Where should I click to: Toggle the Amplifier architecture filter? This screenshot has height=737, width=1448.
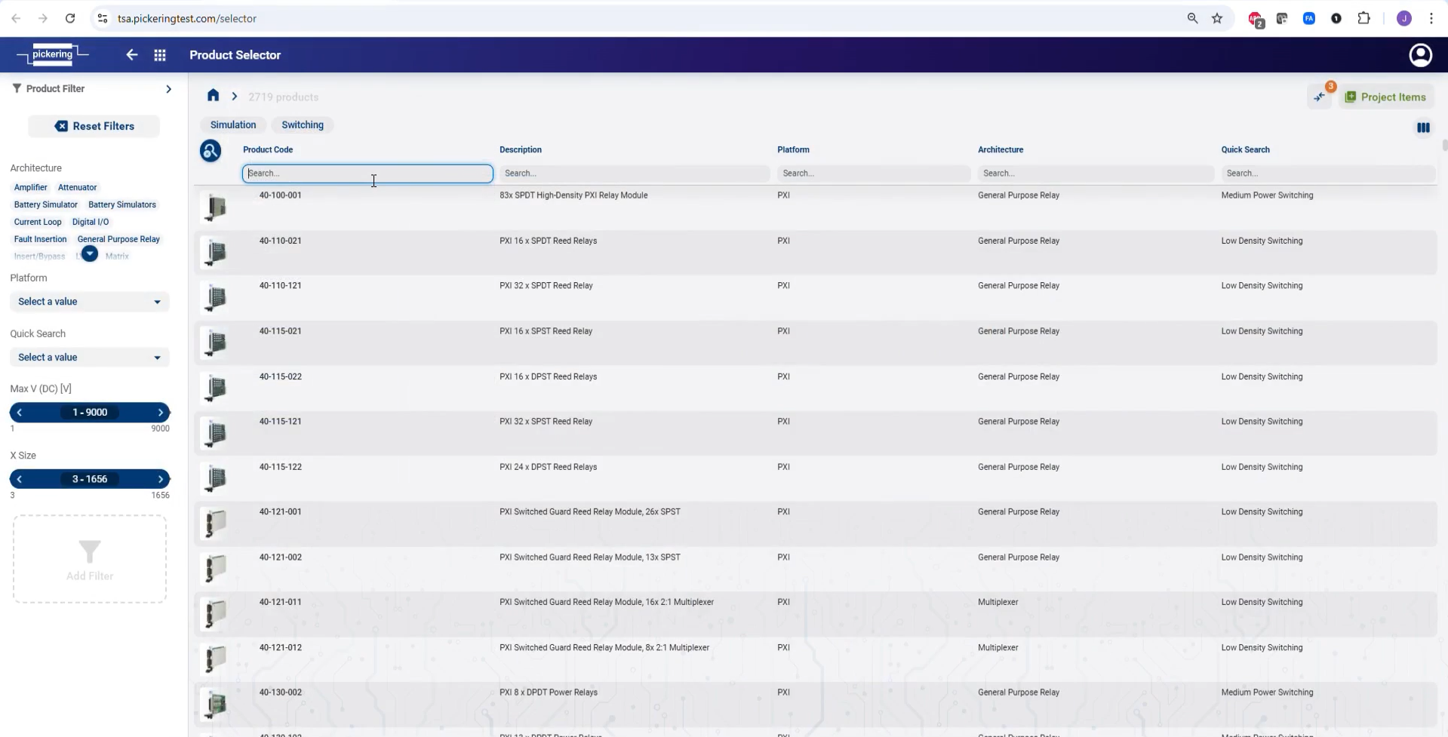pyautogui.click(x=30, y=188)
